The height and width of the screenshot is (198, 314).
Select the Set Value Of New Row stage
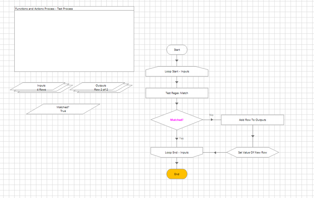click(x=252, y=153)
